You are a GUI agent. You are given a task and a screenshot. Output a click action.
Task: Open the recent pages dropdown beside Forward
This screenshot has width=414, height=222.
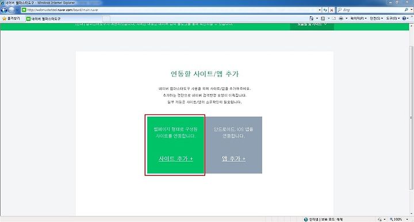pyautogui.click(x=17, y=10)
